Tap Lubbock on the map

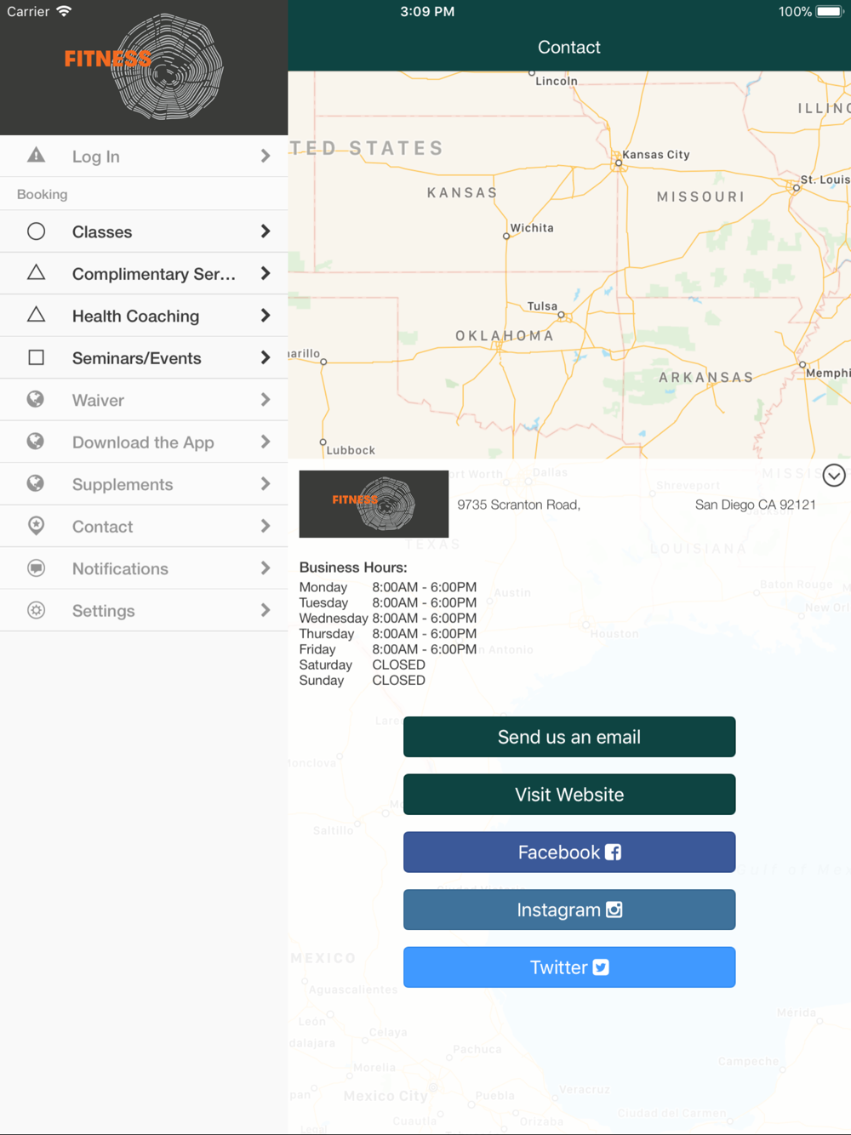(x=351, y=450)
